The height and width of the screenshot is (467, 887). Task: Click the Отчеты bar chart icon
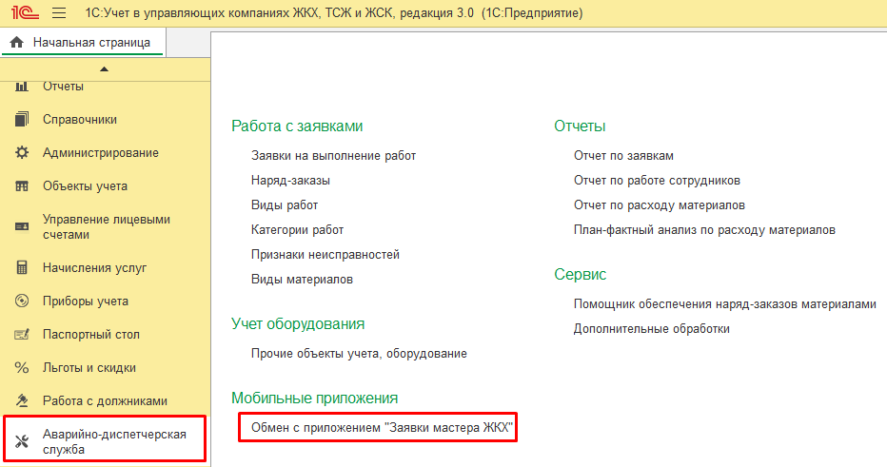pos(22,86)
